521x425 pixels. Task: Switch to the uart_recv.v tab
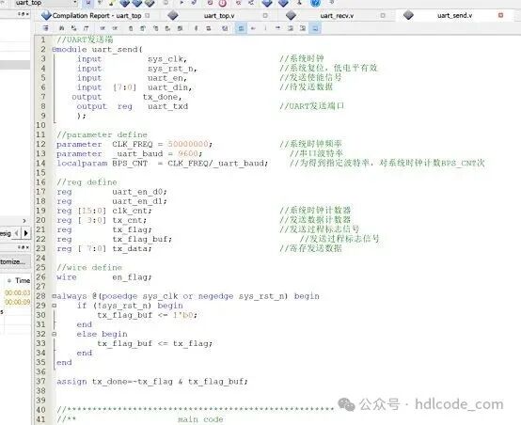[337, 16]
